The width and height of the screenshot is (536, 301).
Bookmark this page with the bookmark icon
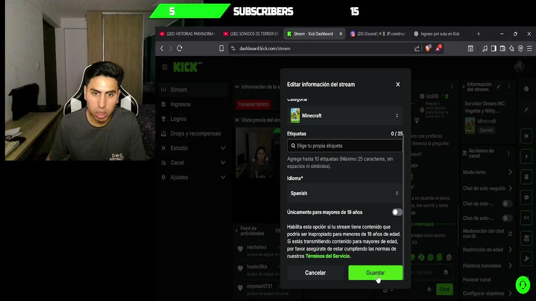222,48
